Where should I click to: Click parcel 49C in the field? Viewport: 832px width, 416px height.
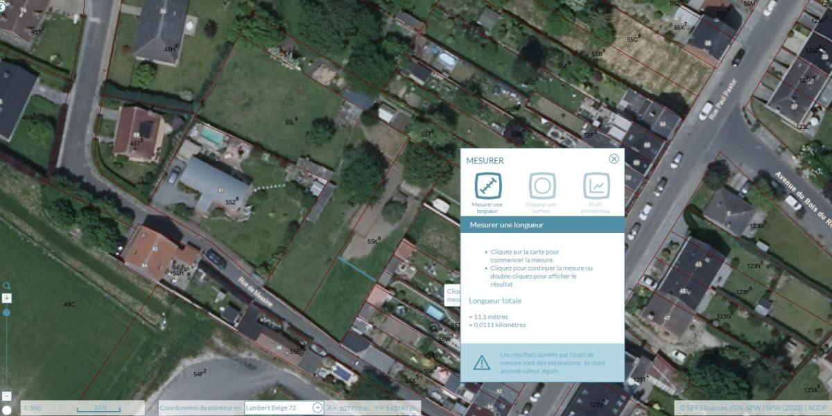69,304
